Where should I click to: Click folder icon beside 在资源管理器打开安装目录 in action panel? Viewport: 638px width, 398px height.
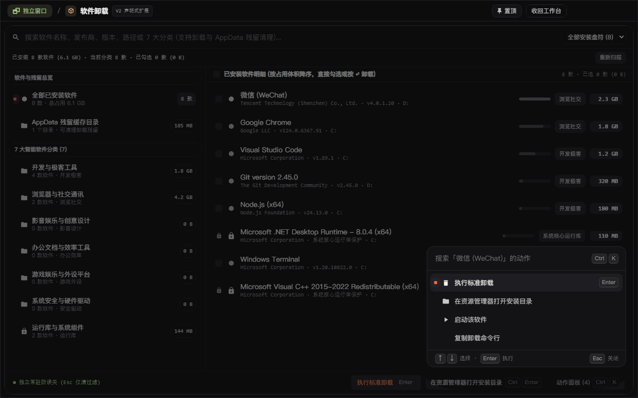[x=446, y=301]
